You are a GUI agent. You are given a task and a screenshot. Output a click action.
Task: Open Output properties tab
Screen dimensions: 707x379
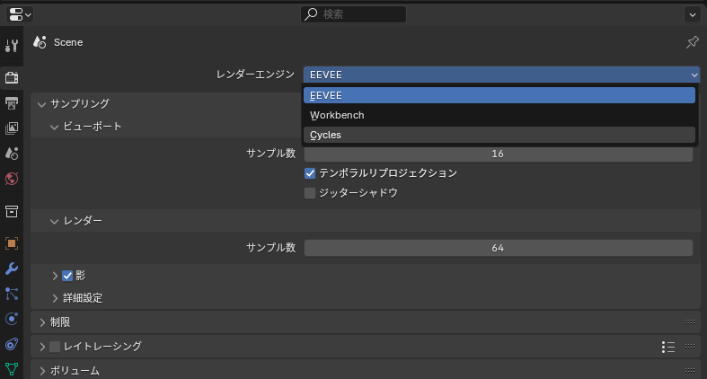pyautogui.click(x=12, y=103)
